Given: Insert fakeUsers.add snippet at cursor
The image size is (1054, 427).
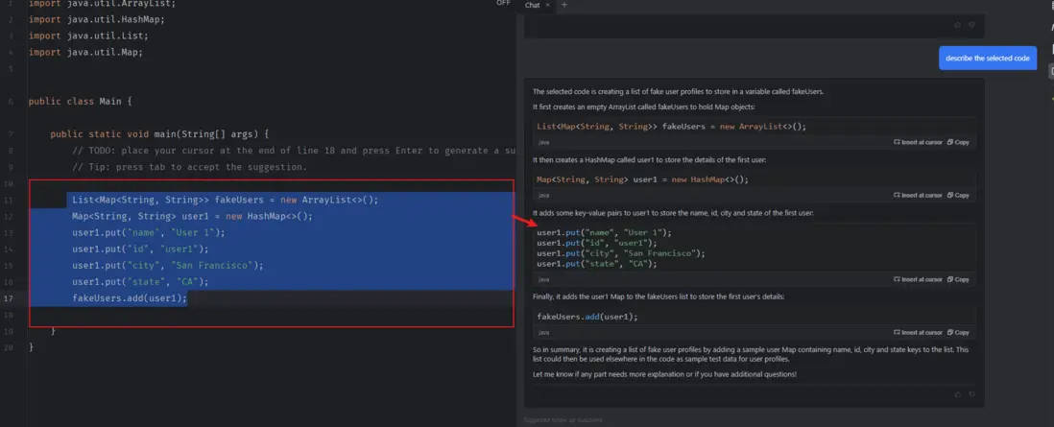Looking at the screenshot, I should tap(918, 332).
